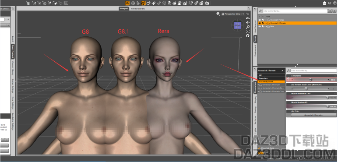Activate the highlighted Universal tool icon
Screen dimensions: 338x162
point(143,3)
